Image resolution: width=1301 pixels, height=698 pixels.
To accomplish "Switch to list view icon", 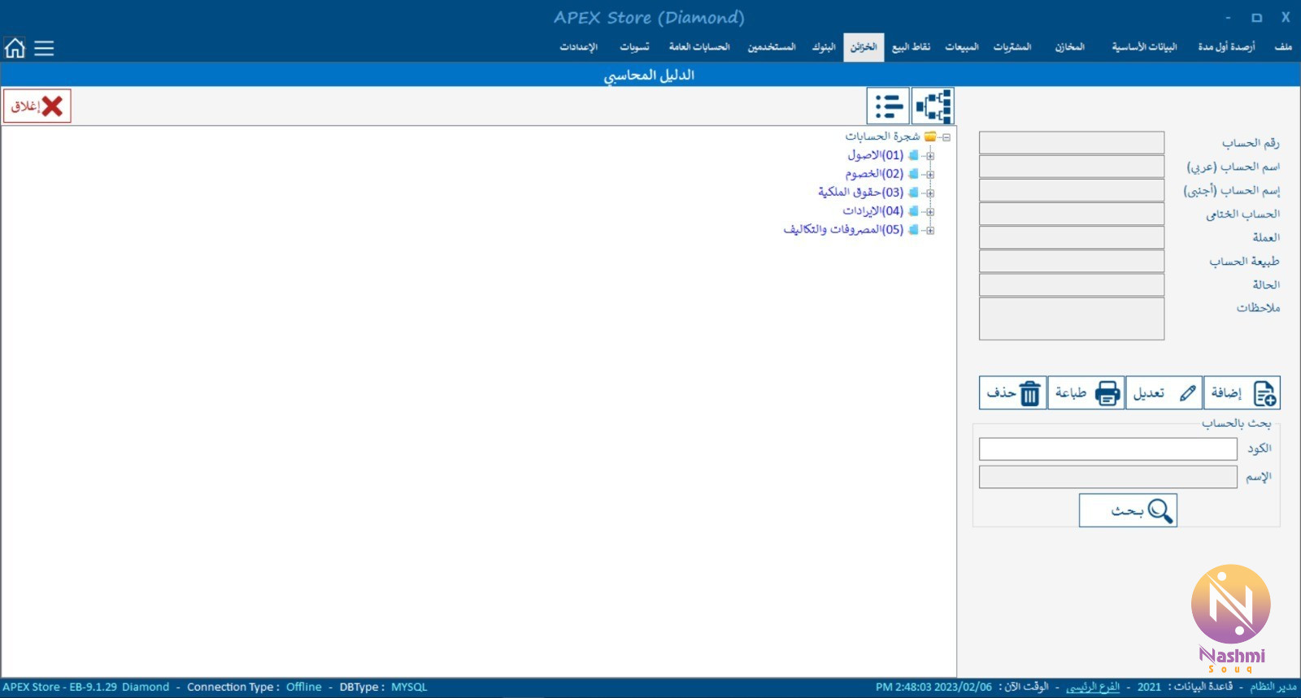I will tap(888, 106).
